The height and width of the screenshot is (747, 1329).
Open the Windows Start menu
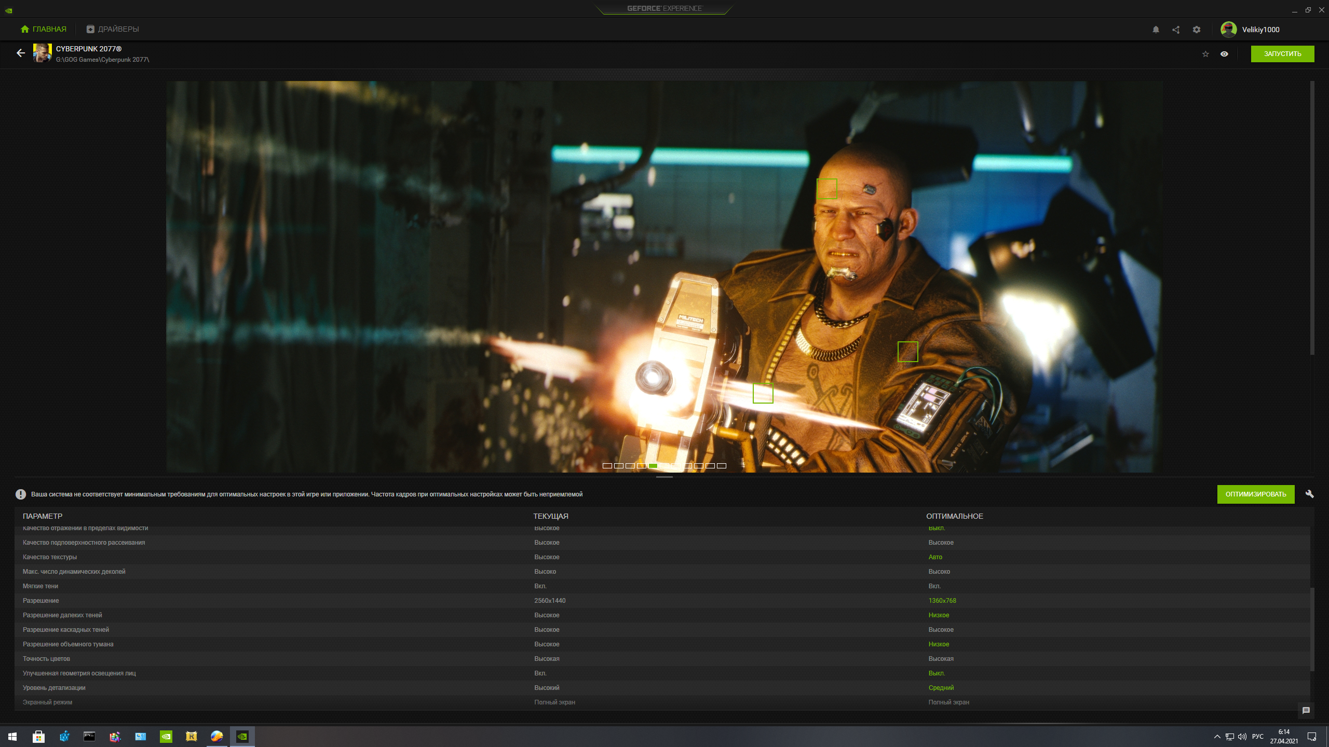pos(12,737)
